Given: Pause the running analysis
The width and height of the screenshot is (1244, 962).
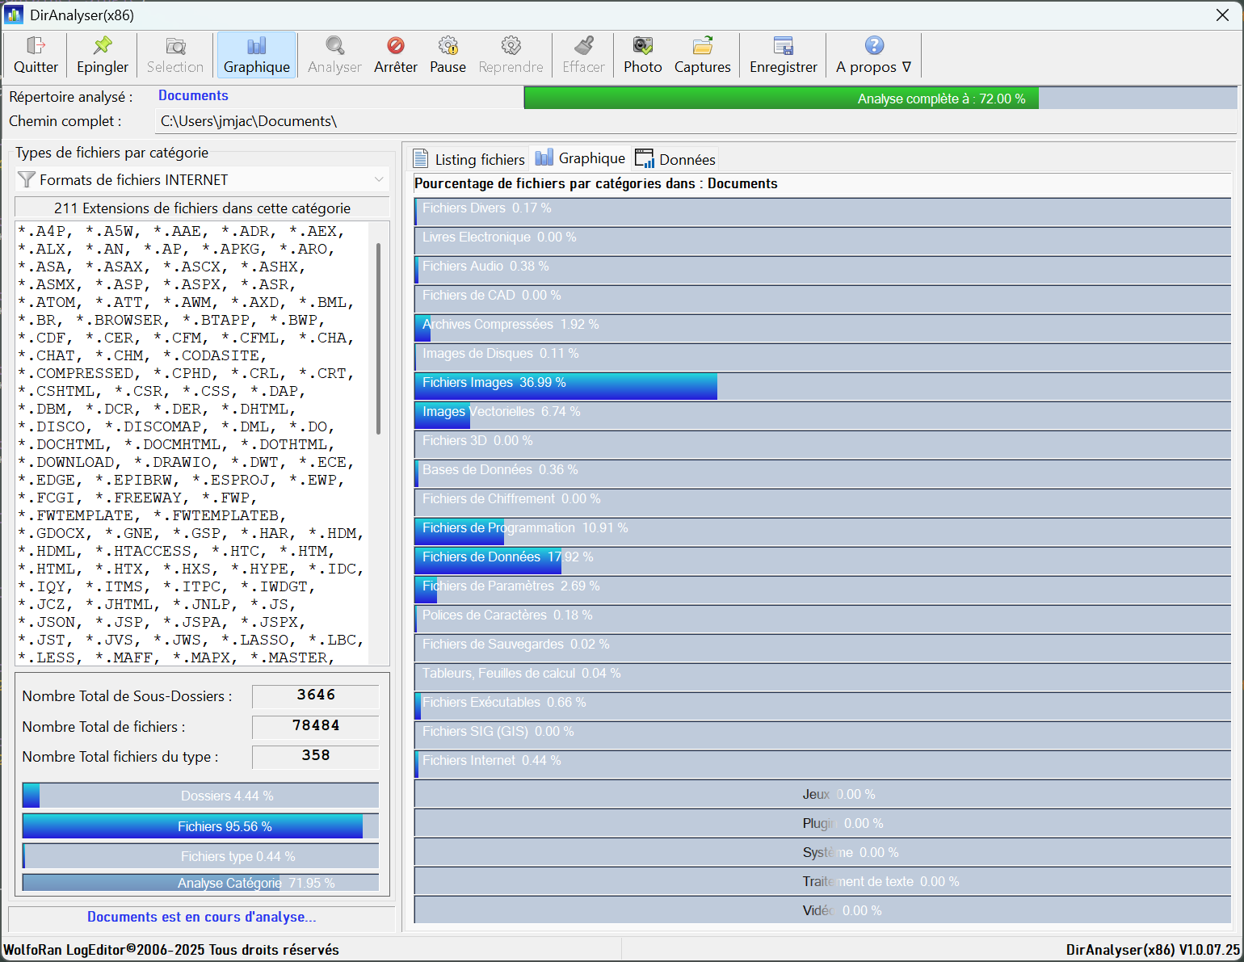Looking at the screenshot, I should (x=448, y=55).
